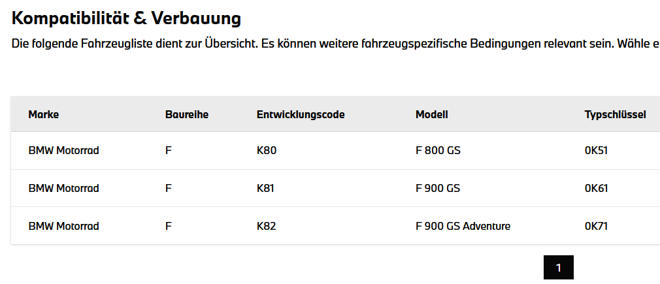The image size is (660, 284).
Task: Select the F 900 GS model cell
Action: (438, 188)
